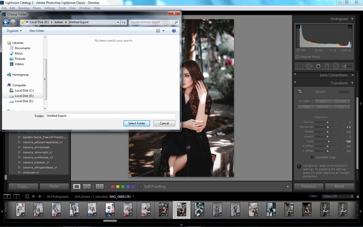Open Help icon in Choose Folder dialog
This screenshot has height=227, width=363.
click(x=174, y=31)
